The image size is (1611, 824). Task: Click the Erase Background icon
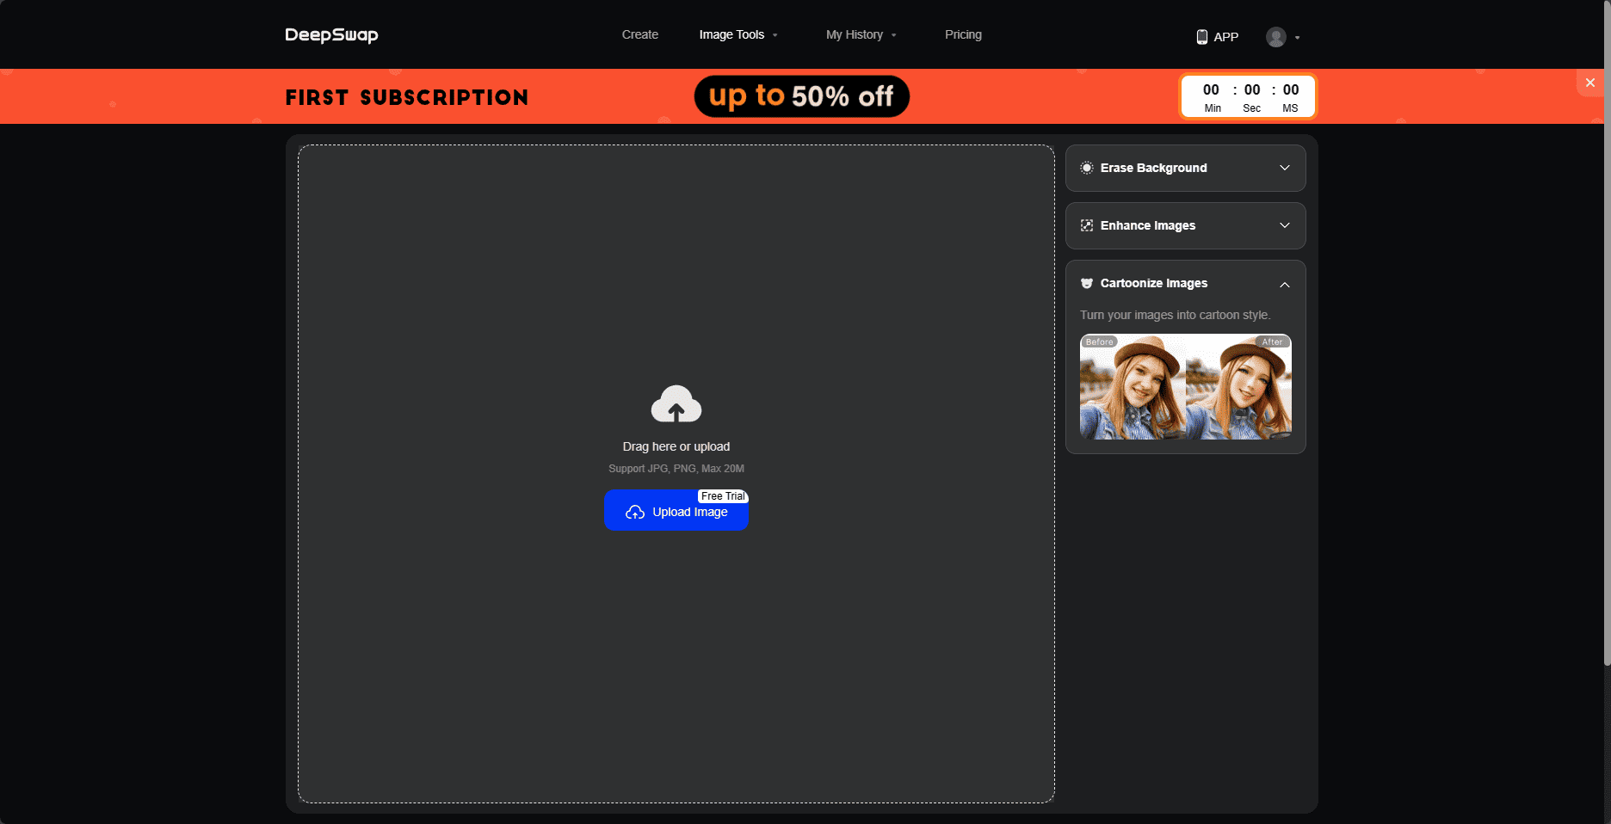(x=1087, y=168)
